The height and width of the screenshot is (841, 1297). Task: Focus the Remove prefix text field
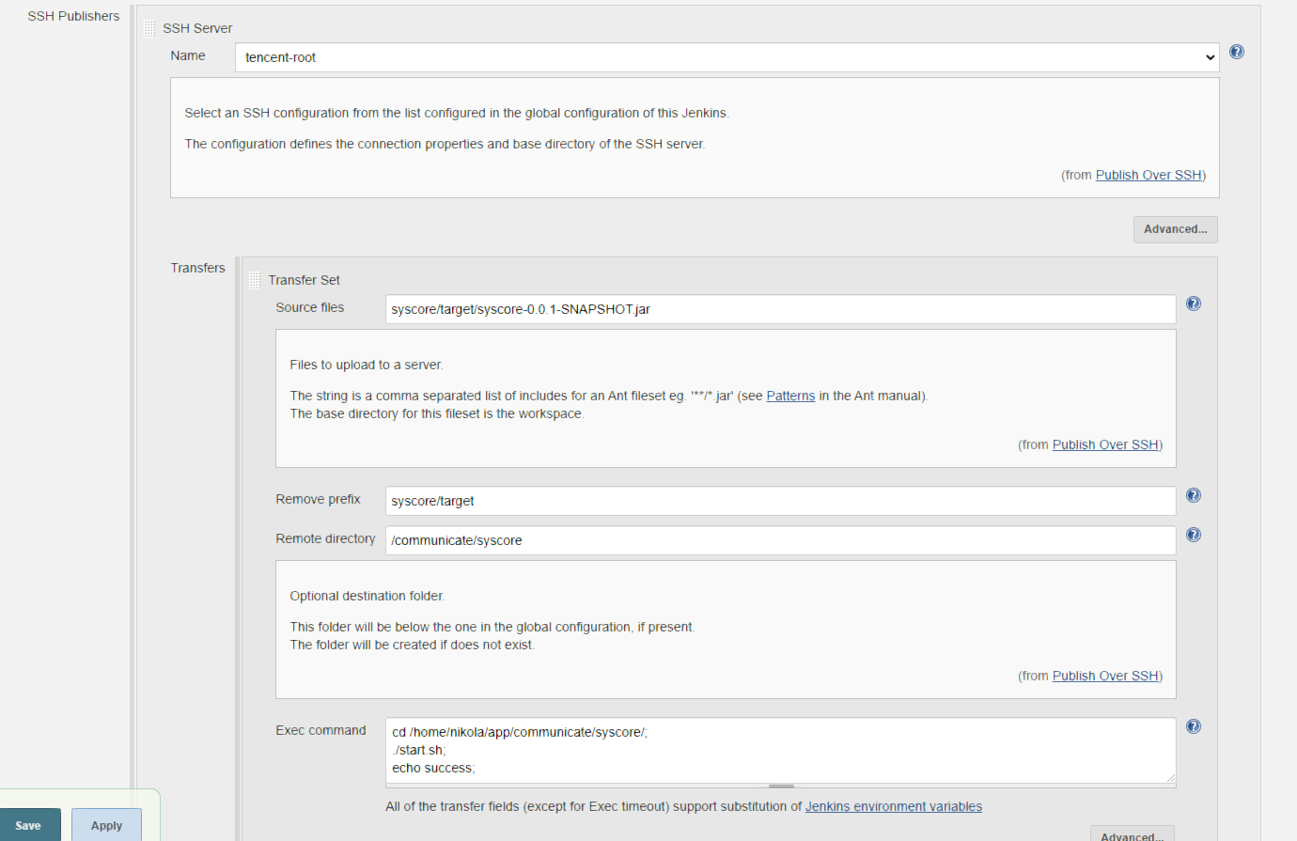780,501
